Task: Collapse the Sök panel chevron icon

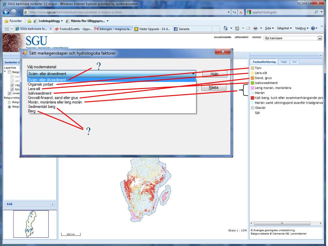Action: [53, 204]
